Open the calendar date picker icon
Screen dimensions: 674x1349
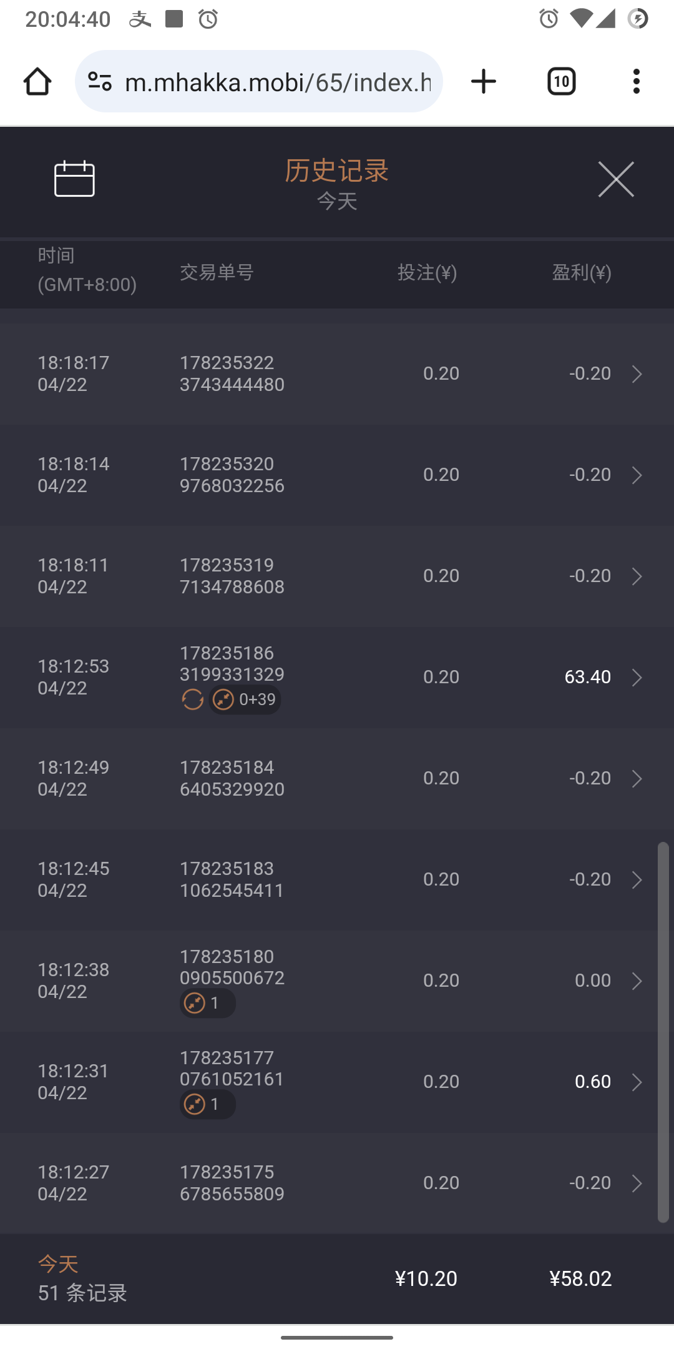[74, 179]
